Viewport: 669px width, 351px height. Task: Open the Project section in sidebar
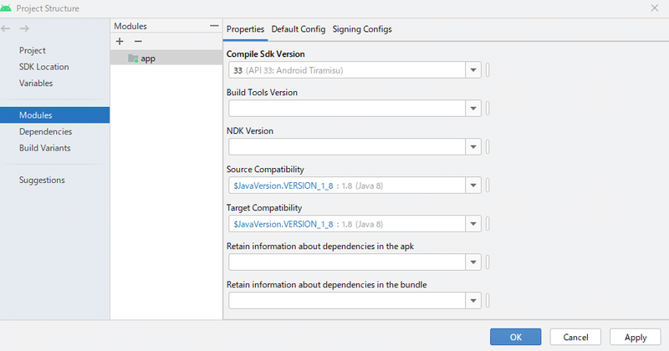(33, 50)
